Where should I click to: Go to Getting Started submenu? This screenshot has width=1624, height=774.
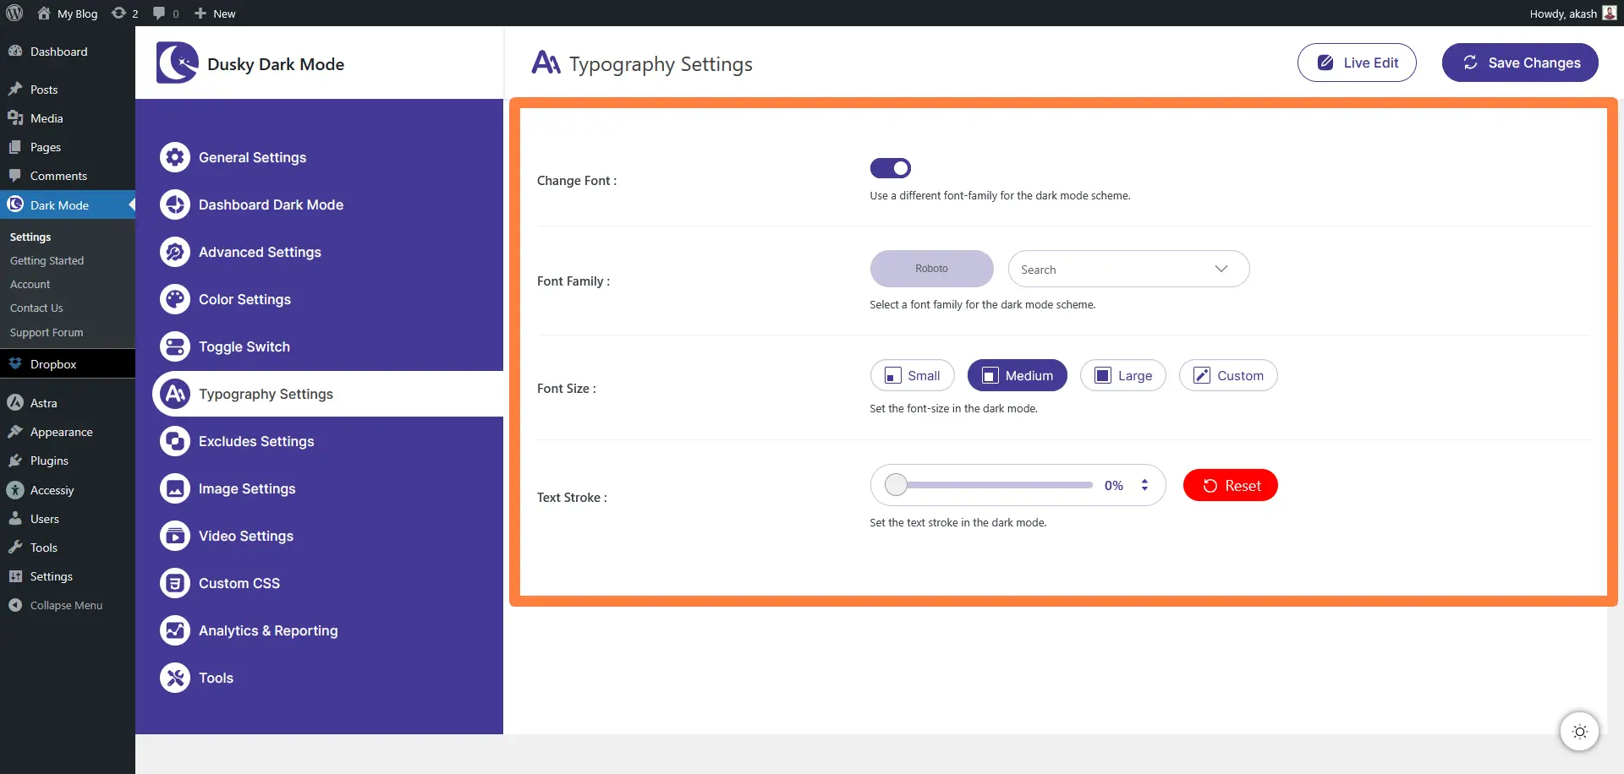click(47, 261)
